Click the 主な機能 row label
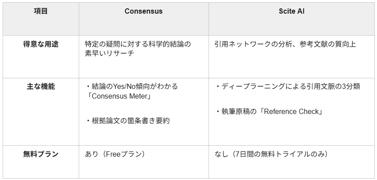Screen dimensions: 377x180 (41, 86)
